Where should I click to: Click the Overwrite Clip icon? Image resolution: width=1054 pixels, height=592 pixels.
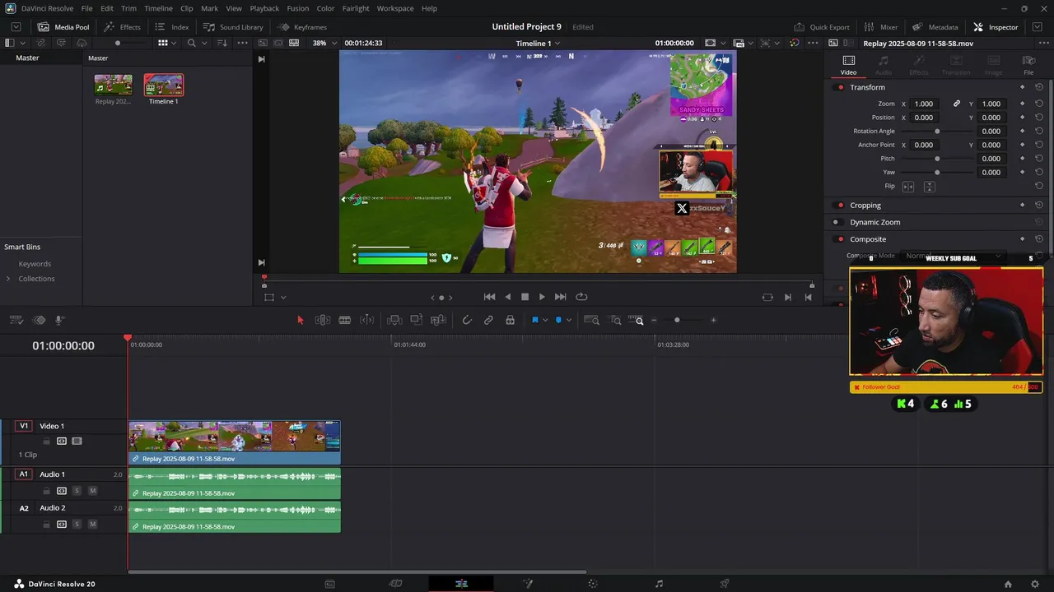tap(417, 320)
